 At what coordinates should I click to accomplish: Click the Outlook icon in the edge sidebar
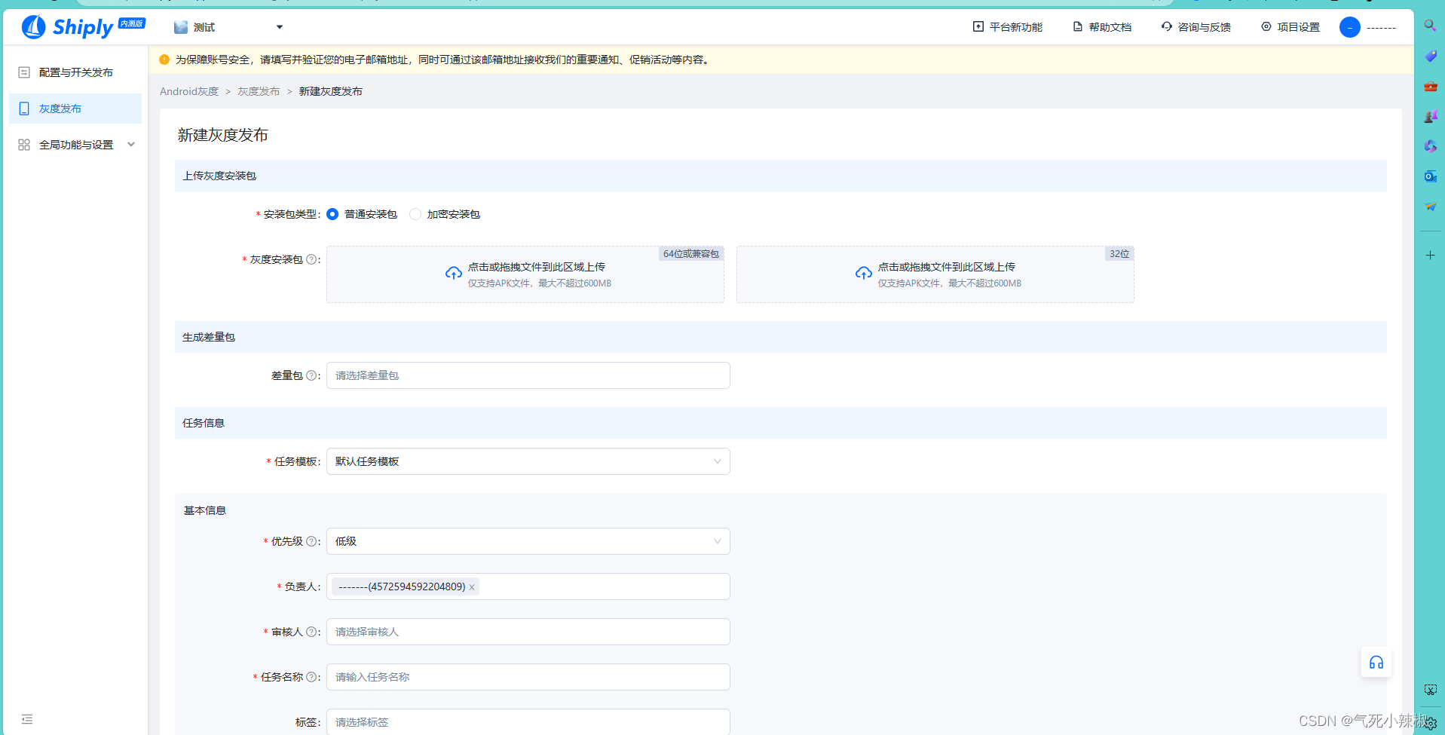(x=1429, y=176)
